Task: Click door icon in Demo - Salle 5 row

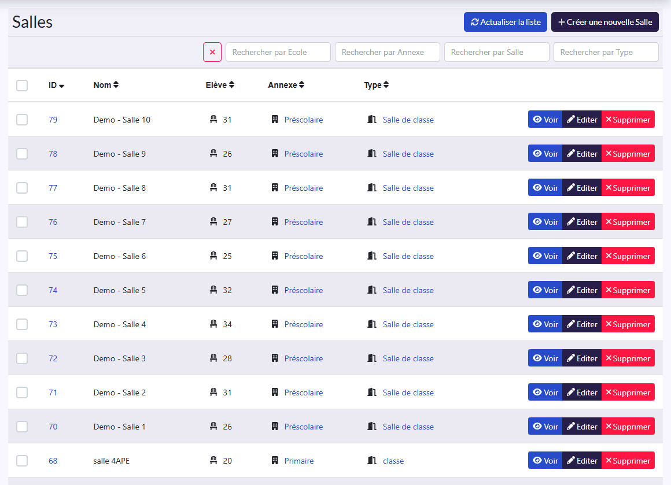Action: pyautogui.click(x=372, y=290)
